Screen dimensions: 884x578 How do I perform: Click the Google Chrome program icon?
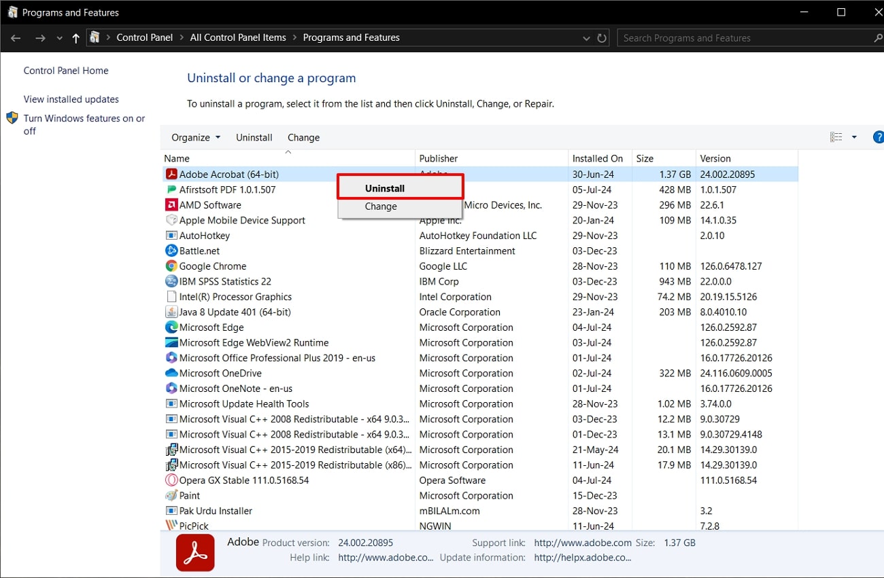(171, 266)
